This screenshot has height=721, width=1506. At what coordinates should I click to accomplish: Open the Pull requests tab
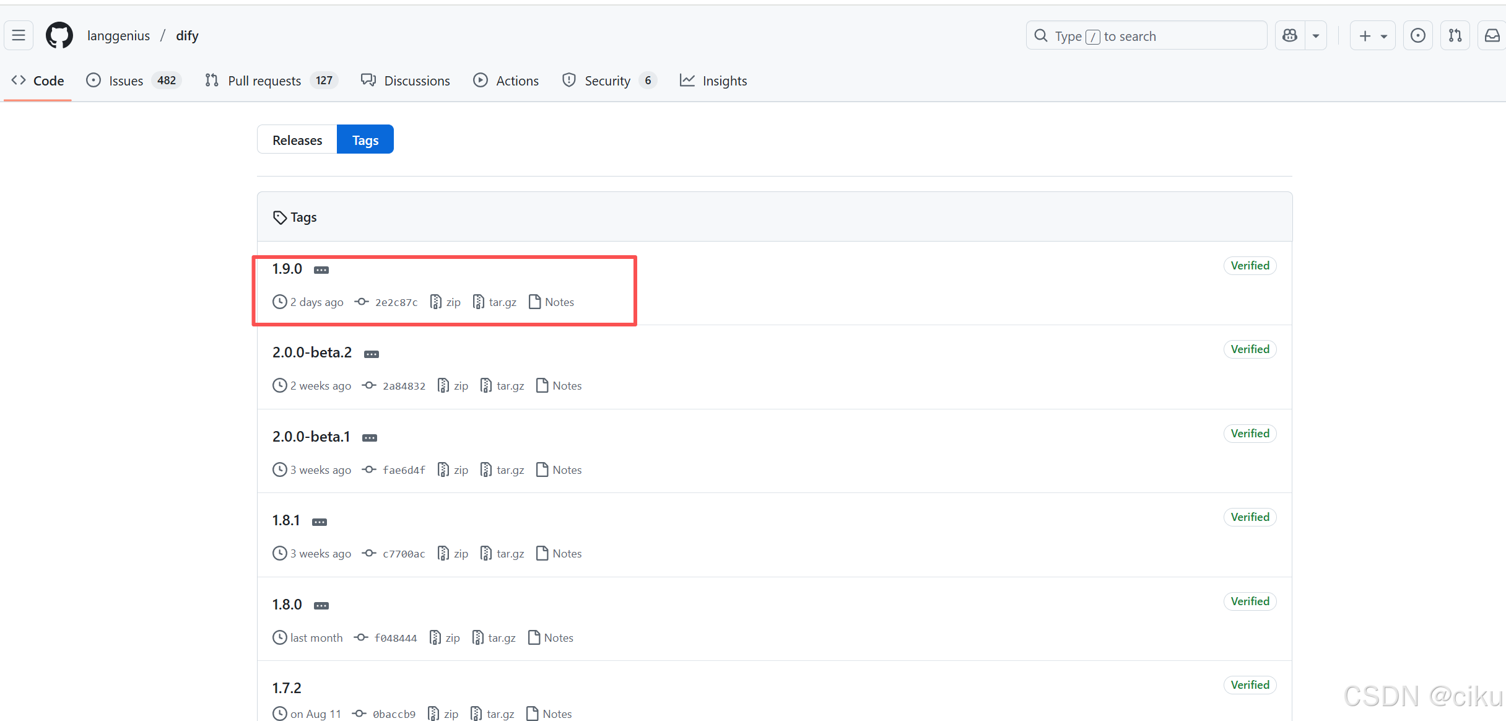click(x=271, y=81)
